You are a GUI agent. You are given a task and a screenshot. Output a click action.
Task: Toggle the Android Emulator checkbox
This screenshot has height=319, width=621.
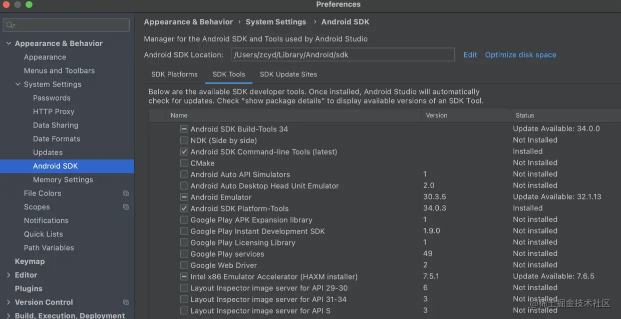(x=184, y=197)
